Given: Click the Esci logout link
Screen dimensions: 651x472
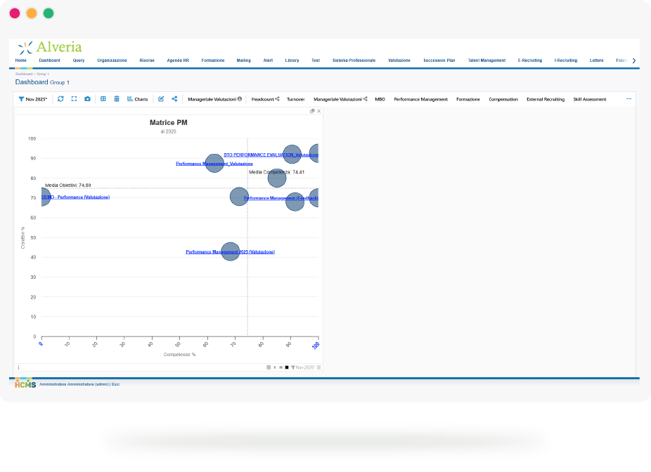Looking at the screenshot, I should tap(115, 384).
